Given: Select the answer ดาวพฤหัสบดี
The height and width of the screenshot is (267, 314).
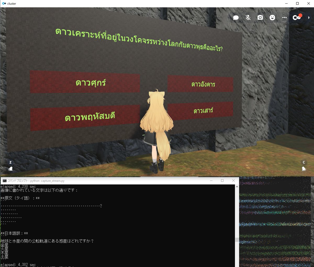Looking at the screenshot, I should 85,118.
